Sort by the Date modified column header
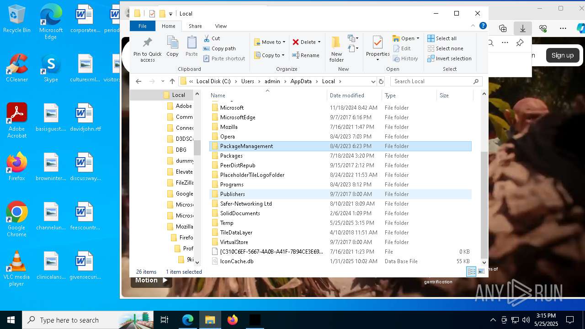585x329 pixels. pyautogui.click(x=354, y=96)
